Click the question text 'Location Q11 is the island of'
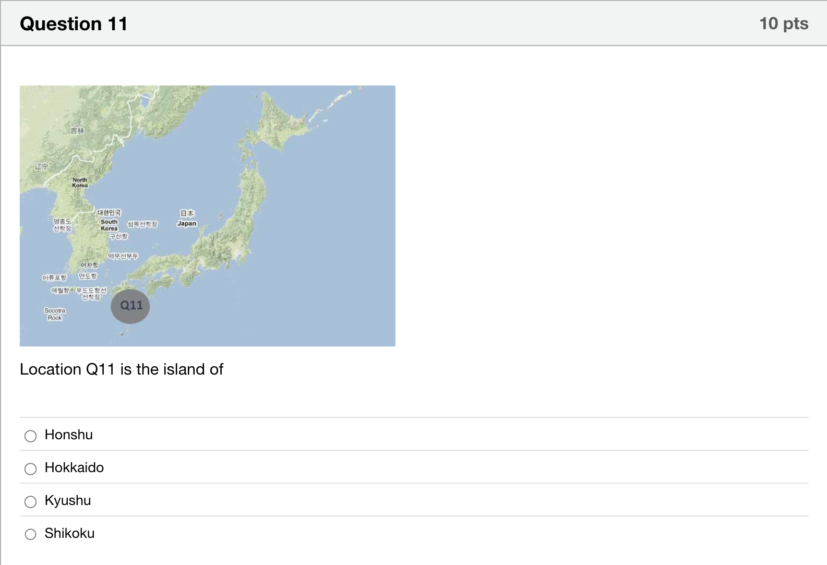 pos(122,369)
